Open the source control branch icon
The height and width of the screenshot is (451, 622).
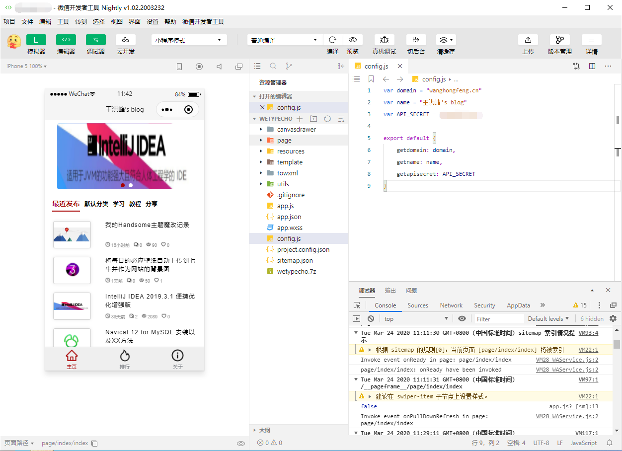(289, 66)
